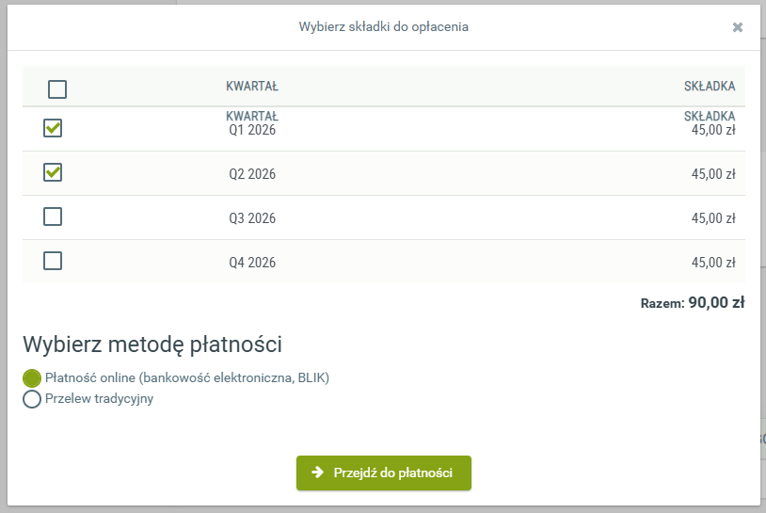
Task: Click the 45,00 zł amount in Q2 2026 row
Action: (x=712, y=174)
